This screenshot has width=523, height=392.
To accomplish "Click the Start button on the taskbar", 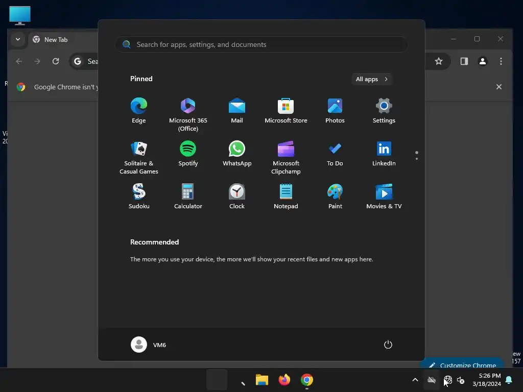I will point(217,380).
